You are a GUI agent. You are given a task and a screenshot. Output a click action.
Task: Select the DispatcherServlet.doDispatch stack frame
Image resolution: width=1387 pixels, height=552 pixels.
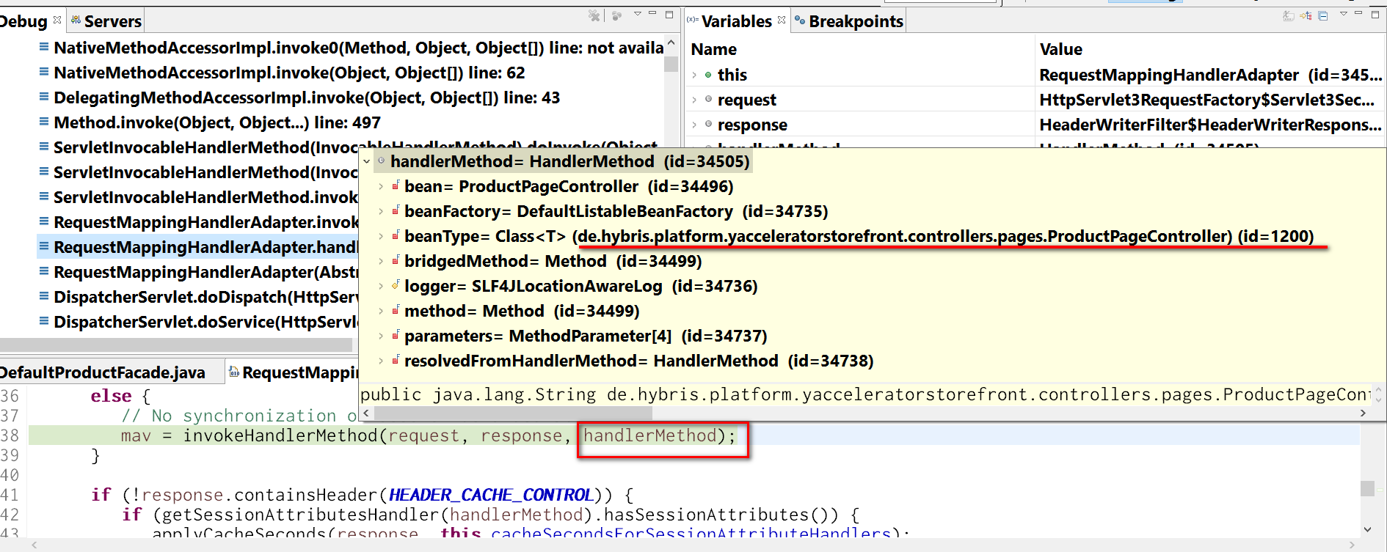pos(198,297)
